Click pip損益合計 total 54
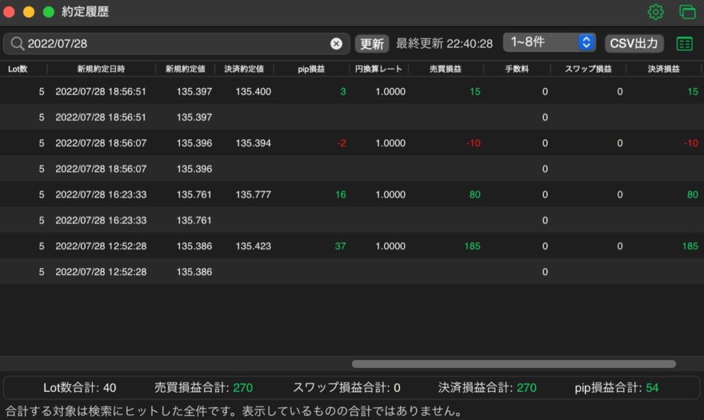This screenshot has height=420, width=704. click(652, 388)
